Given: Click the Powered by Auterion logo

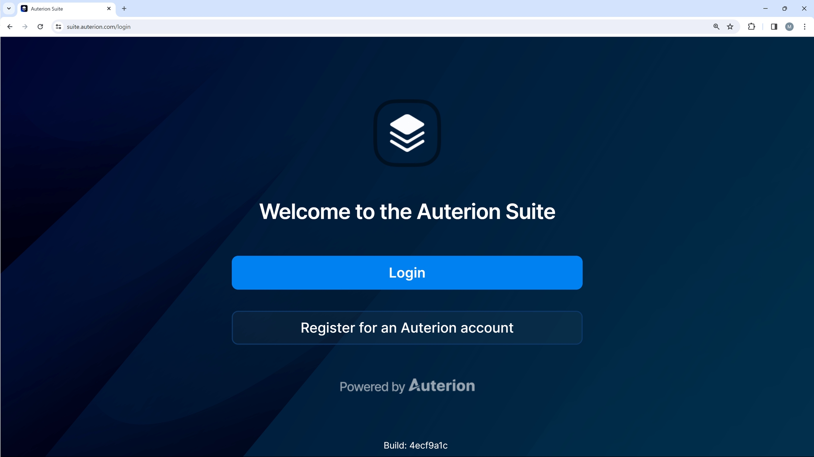Looking at the screenshot, I should 407,386.
